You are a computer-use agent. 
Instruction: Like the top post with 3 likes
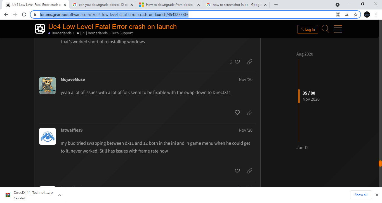(x=237, y=62)
